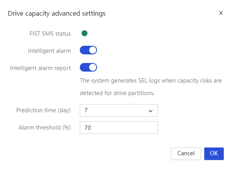Close the Drive capacity advanced settings dialog
232x169 pixels.
click(221, 13)
